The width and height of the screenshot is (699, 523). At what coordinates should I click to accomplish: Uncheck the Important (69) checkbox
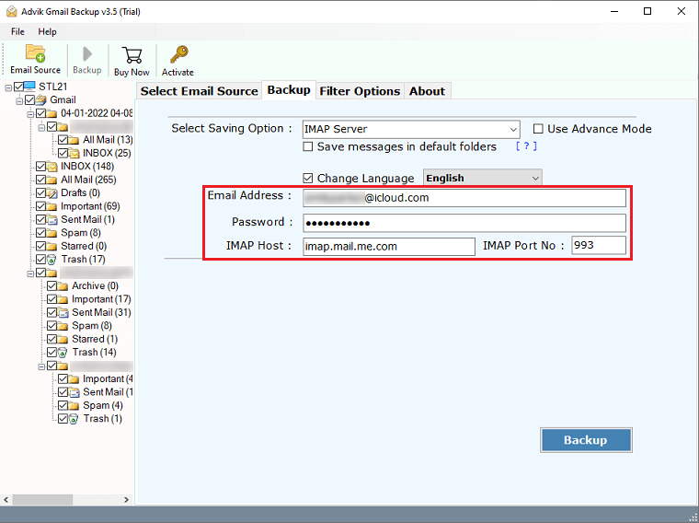(x=41, y=206)
